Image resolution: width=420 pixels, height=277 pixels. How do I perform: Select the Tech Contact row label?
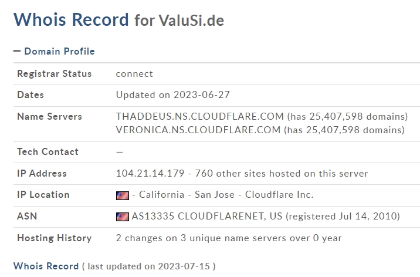[x=48, y=152]
